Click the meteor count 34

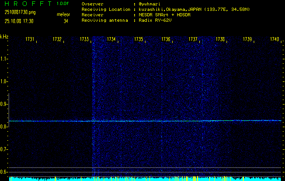tap(66, 21)
